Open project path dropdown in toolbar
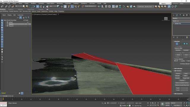 (145, 7)
